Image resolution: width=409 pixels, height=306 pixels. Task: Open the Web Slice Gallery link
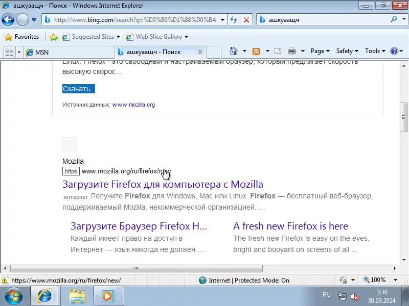tap(154, 37)
